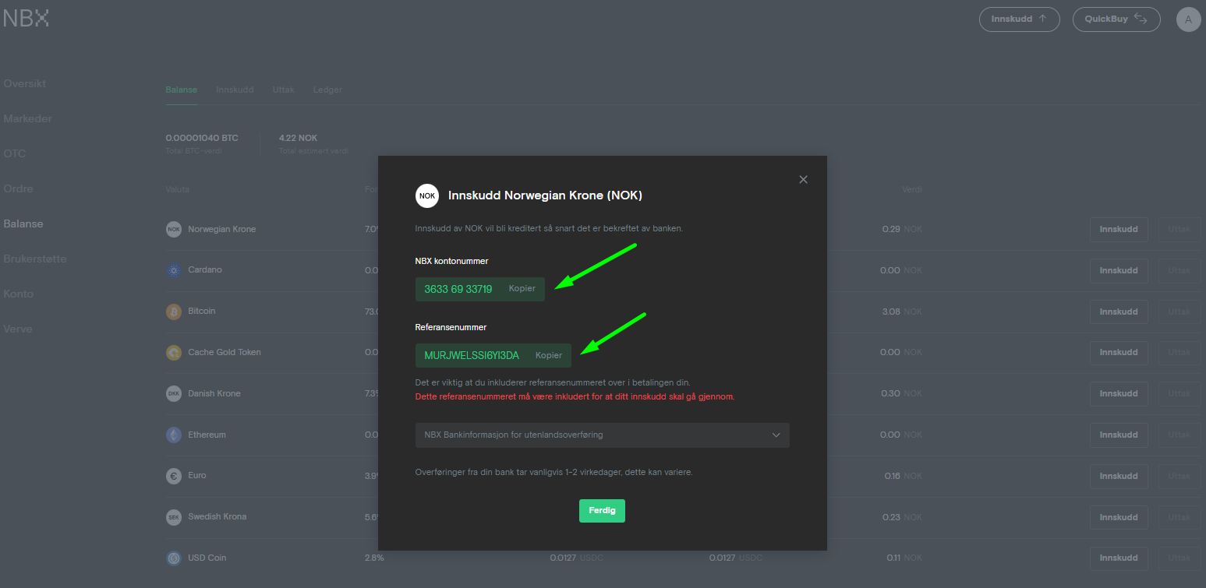
Task: Click the Cache Gold Token currency name
Action: [x=225, y=353]
